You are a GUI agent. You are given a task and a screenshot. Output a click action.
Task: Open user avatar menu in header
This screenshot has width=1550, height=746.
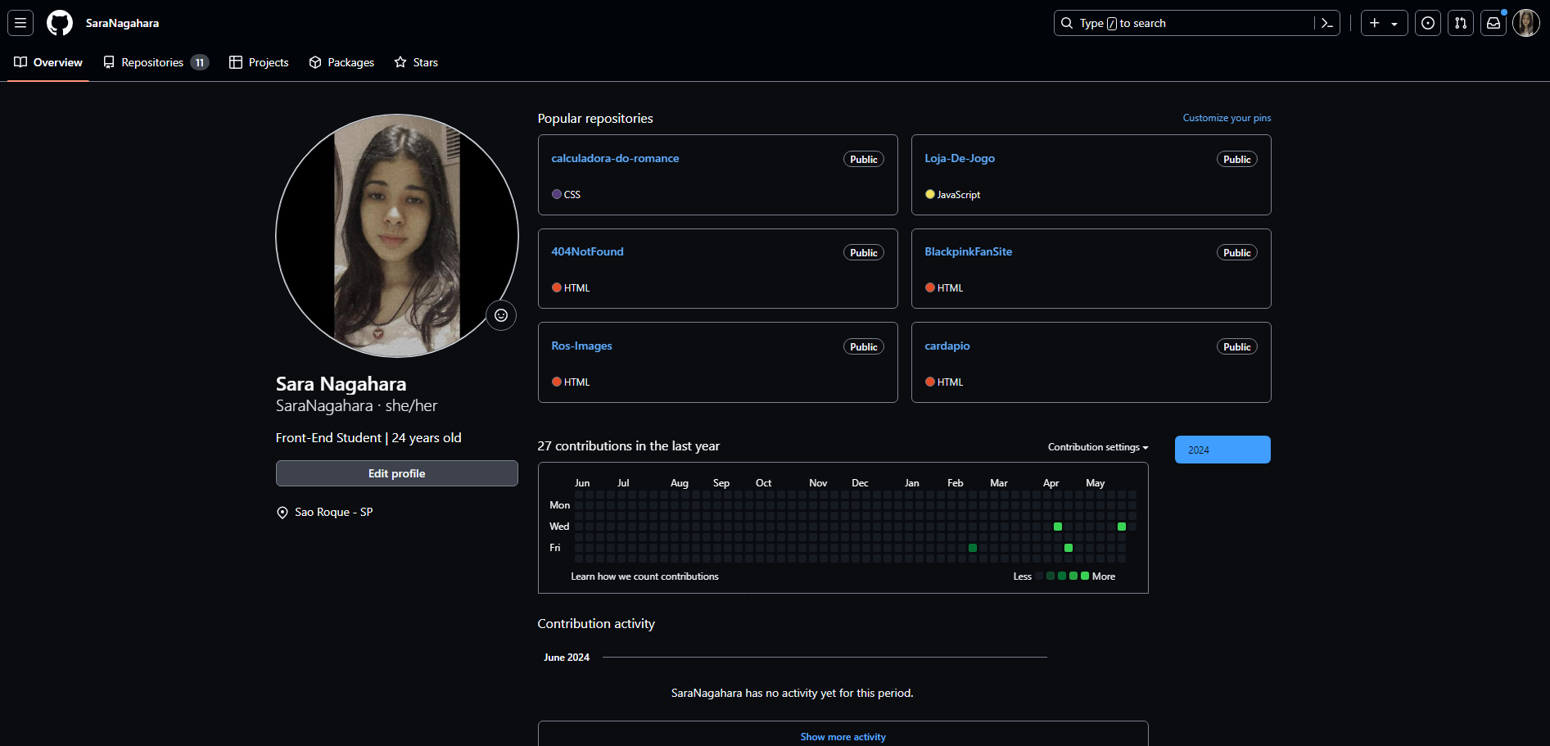click(1526, 23)
